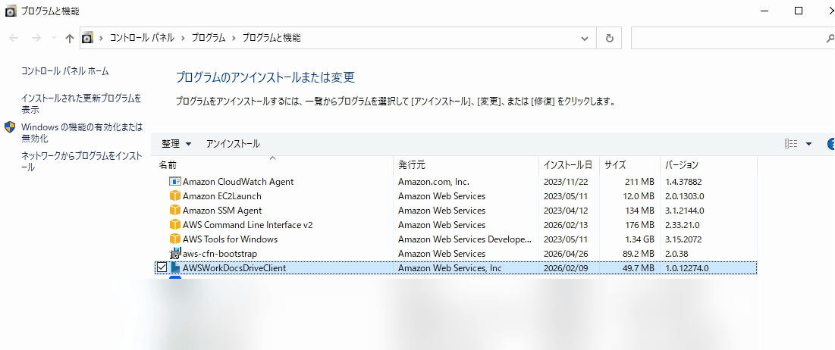This screenshot has width=835, height=350.
Task: Click the Amazon SSM Agent icon
Action: [175, 211]
